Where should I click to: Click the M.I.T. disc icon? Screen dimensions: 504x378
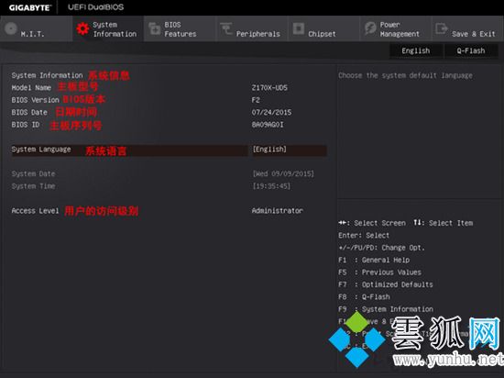tap(11, 28)
